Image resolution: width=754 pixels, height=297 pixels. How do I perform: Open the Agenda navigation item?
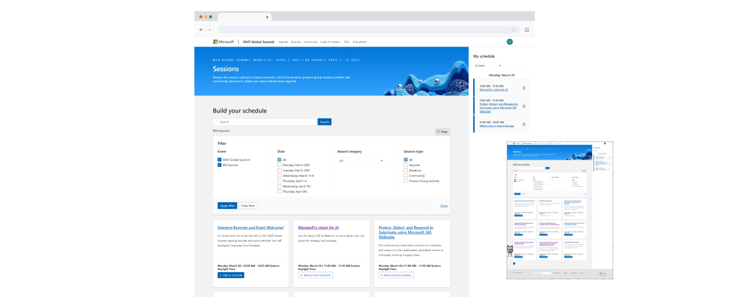coord(283,42)
